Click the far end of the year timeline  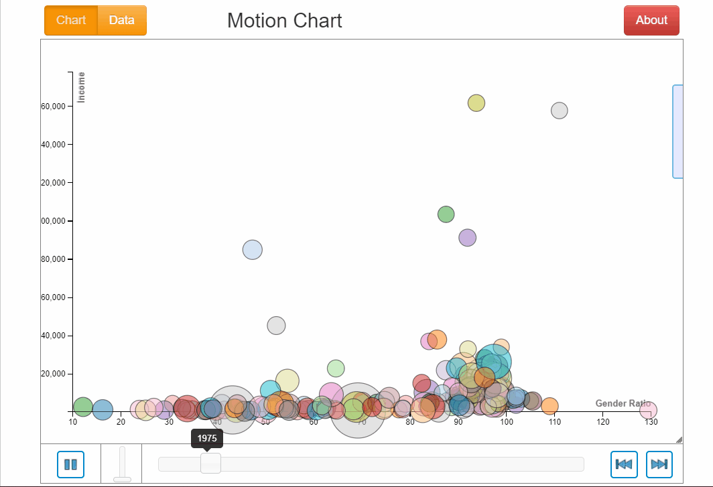(580, 464)
